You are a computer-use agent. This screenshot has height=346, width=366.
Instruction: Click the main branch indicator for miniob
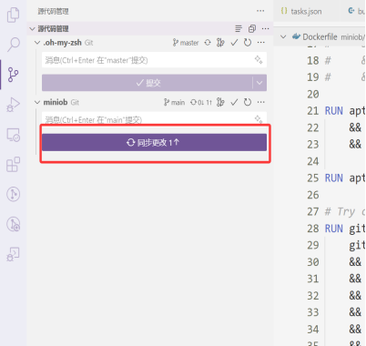[x=174, y=102]
